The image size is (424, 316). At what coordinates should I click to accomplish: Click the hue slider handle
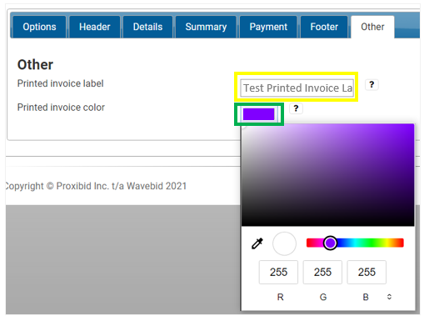330,243
